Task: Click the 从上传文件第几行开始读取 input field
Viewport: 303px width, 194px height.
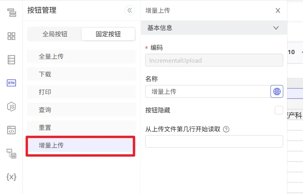Action: click(214, 141)
